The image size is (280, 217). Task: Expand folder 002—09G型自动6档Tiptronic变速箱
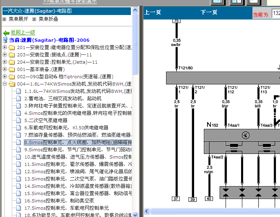tap(5, 77)
